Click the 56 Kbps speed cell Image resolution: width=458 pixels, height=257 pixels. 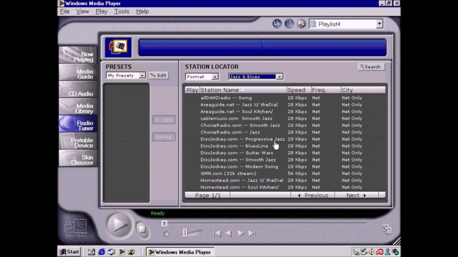click(297, 174)
